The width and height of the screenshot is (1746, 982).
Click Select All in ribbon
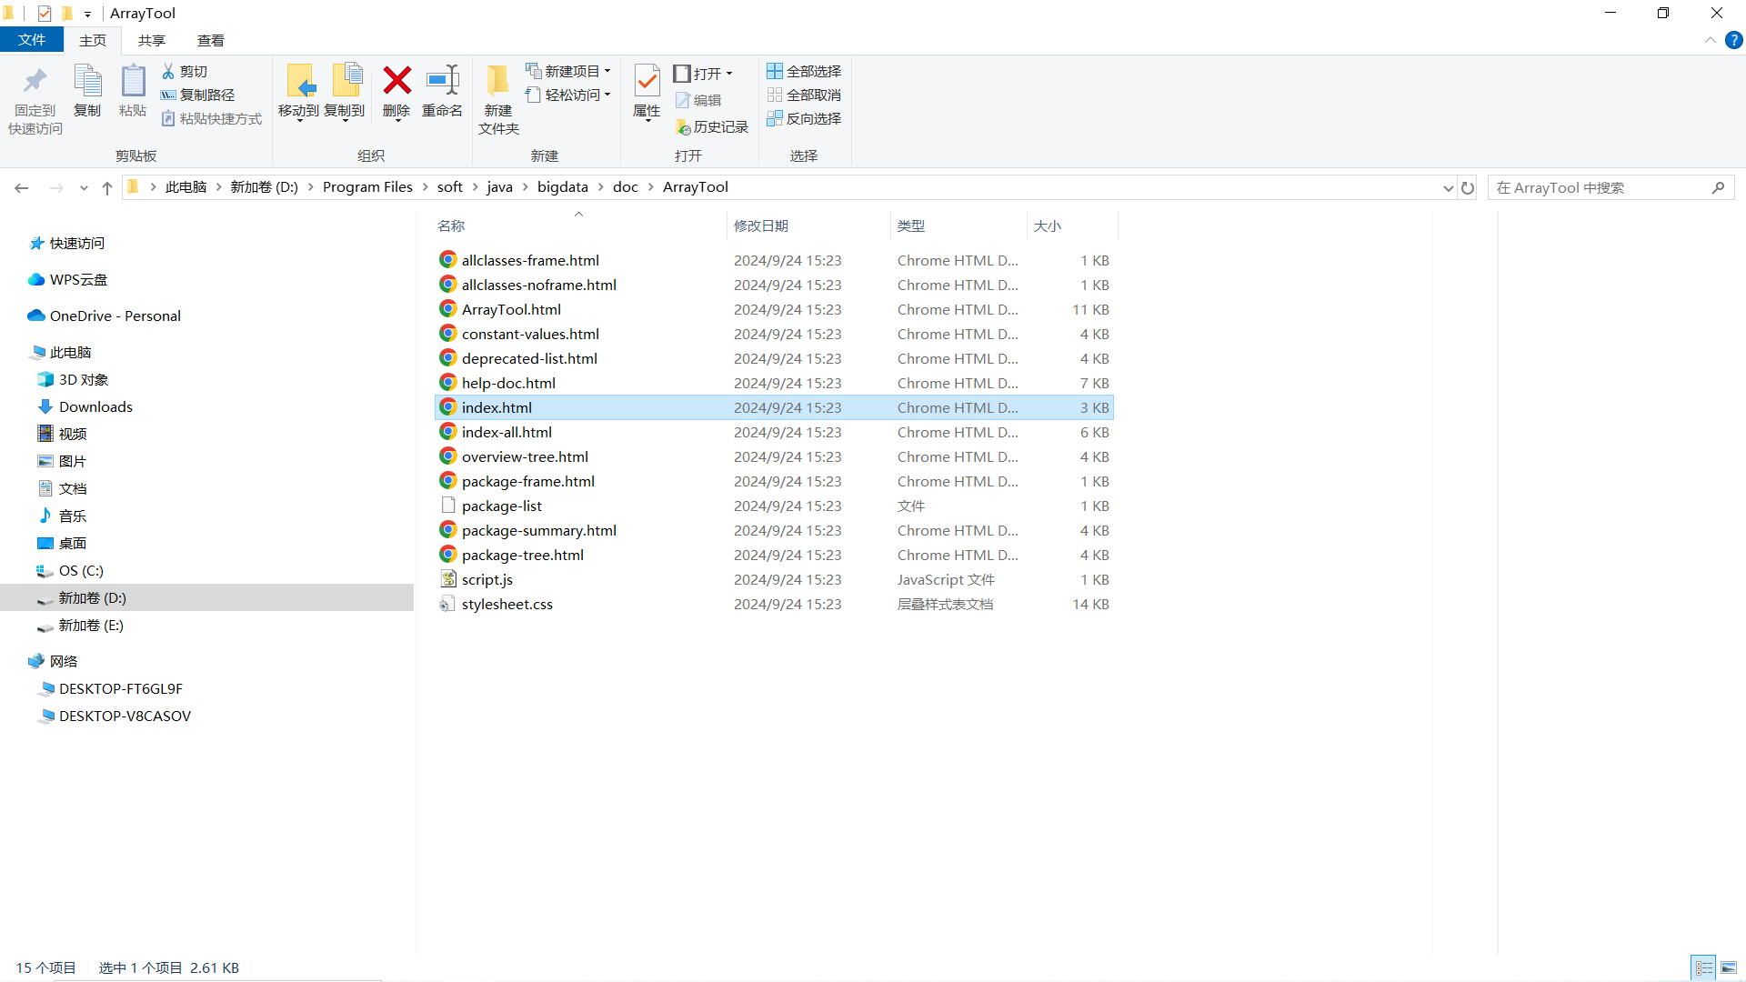(804, 71)
